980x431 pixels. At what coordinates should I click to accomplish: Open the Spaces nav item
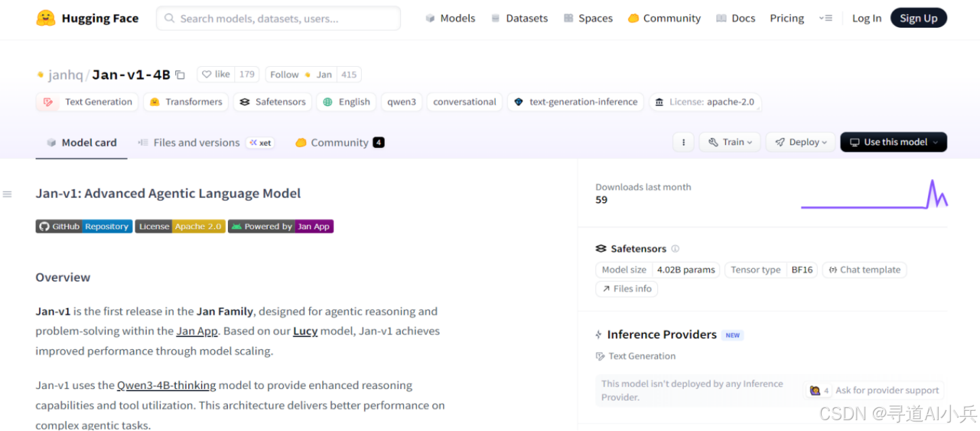coord(588,18)
